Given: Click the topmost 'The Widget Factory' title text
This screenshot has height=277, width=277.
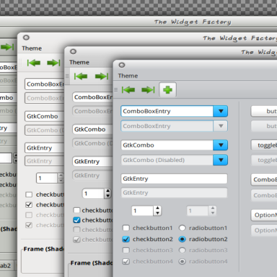Looking at the screenshot, I should (x=193, y=22).
